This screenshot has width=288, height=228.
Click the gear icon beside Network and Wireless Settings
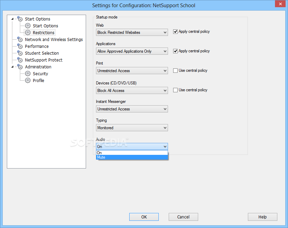point(20,39)
